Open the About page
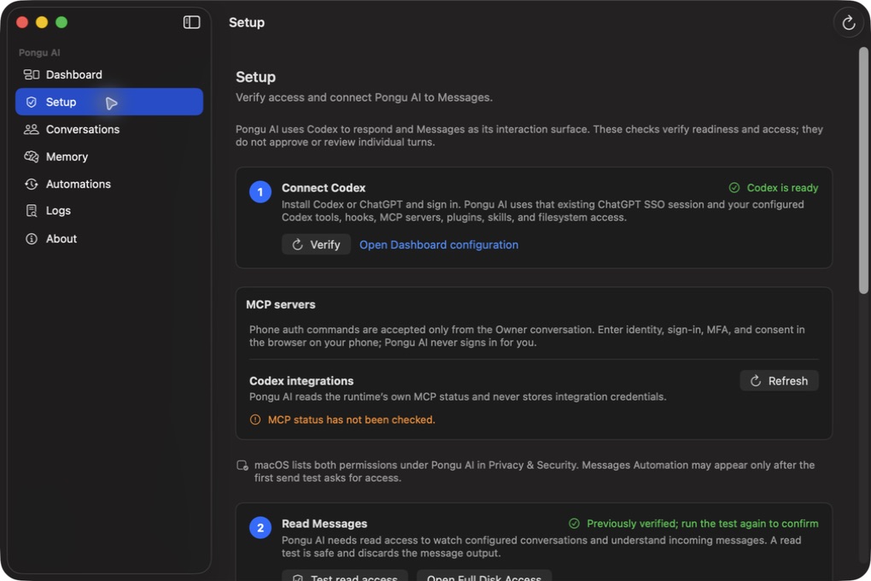The width and height of the screenshot is (871, 581). point(109,238)
